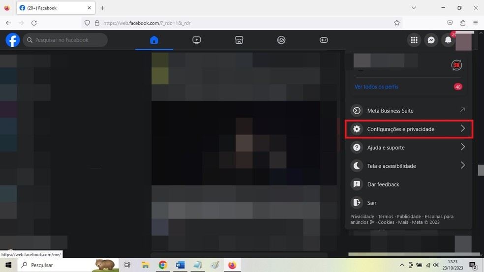Screen dimensions: 484x272
Task: Open the Watch video tab
Action: pyautogui.click(x=197, y=40)
